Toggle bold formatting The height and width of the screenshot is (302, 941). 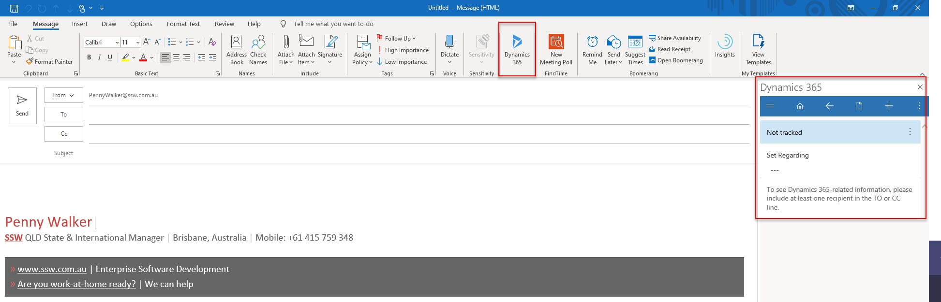point(89,58)
